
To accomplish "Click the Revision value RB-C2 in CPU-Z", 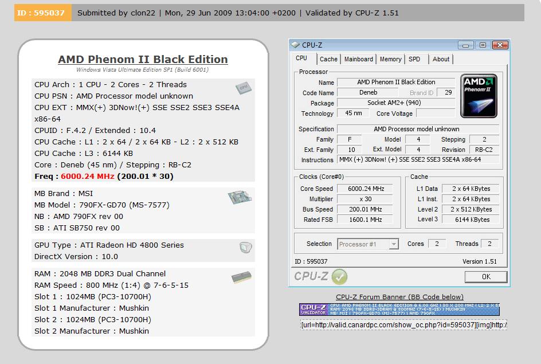I will point(484,150).
